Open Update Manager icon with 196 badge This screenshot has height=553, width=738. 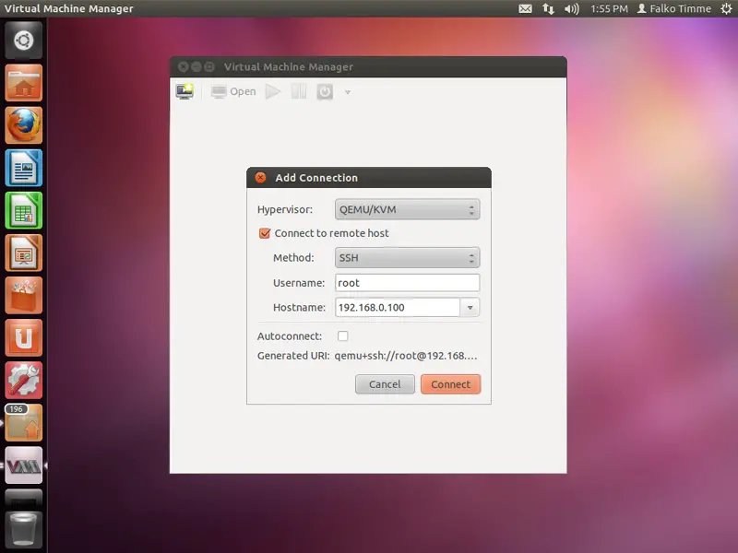coord(24,422)
